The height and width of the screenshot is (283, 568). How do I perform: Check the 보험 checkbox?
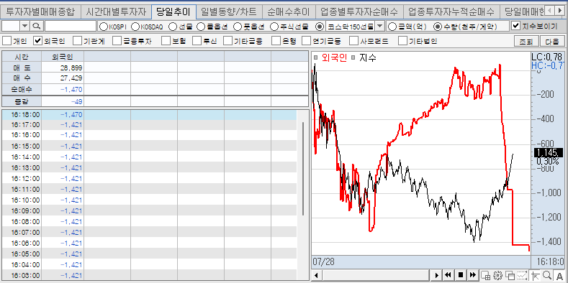click(166, 41)
